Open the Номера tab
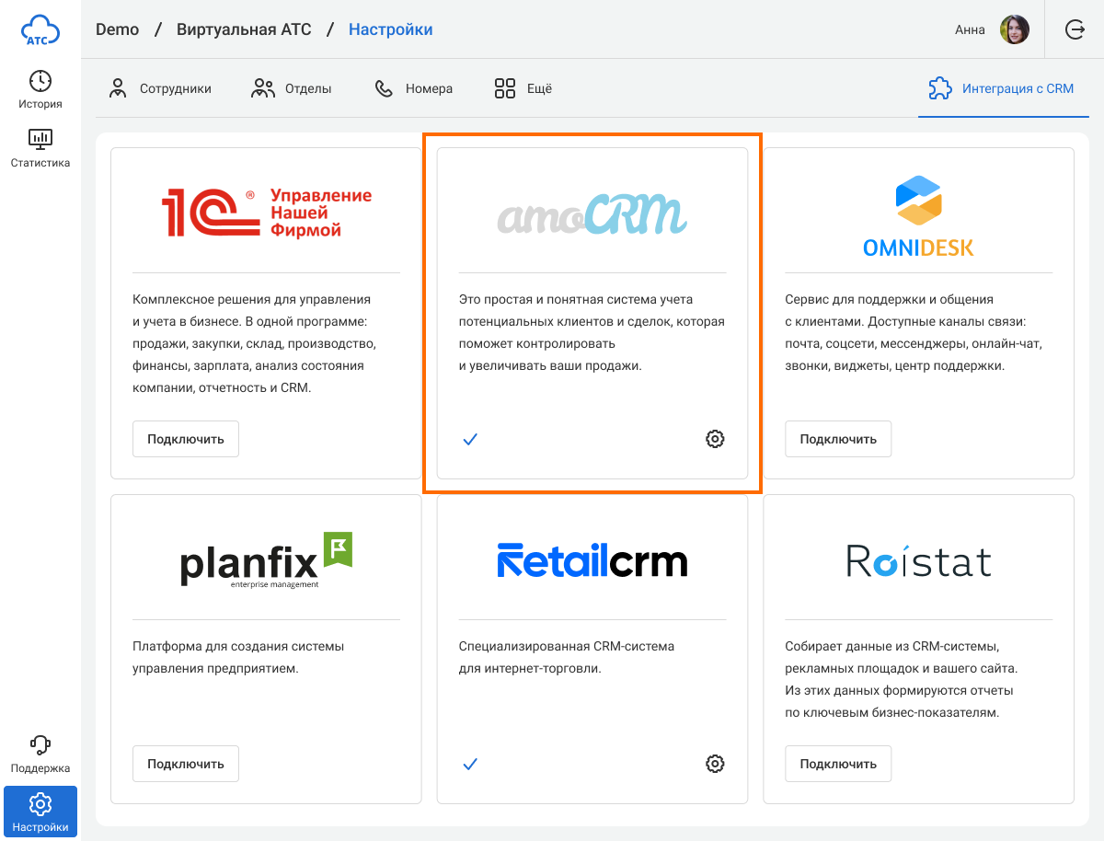 pos(414,88)
